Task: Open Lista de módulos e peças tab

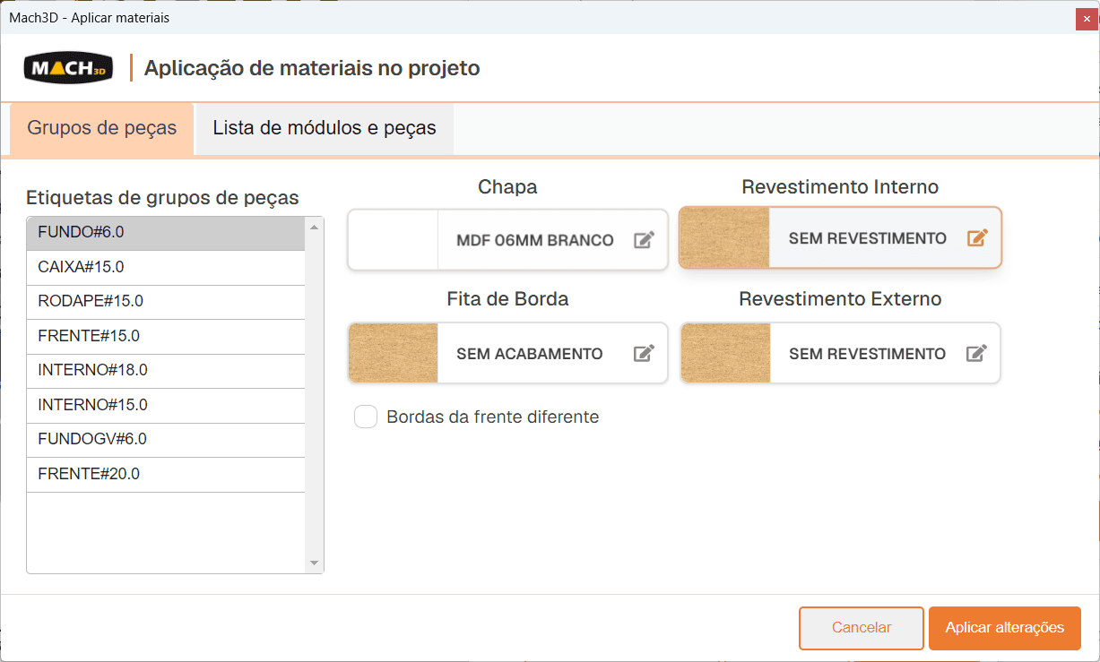Action: [325, 128]
